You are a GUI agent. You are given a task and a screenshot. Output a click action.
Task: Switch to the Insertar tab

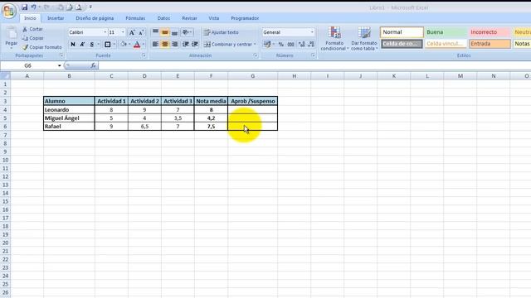[56, 18]
